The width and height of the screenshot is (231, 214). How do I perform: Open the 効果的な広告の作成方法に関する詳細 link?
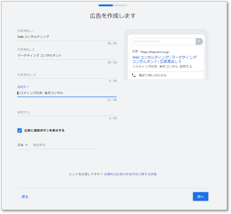click(130, 174)
